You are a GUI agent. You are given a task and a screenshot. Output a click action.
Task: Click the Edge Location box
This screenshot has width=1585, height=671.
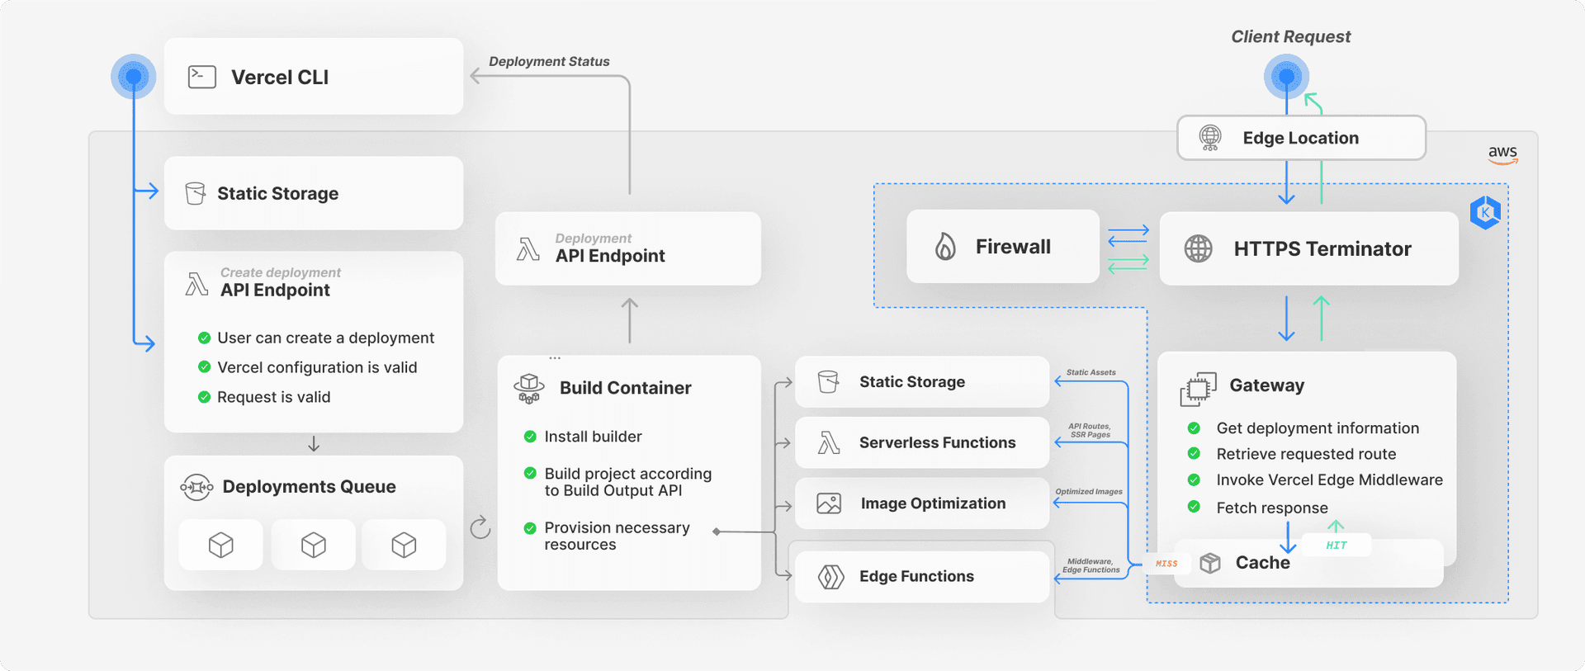click(1300, 138)
